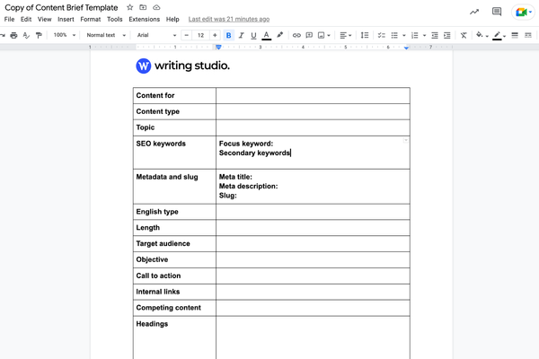Click the right indent marker on the ruler
The width and height of the screenshot is (539, 359).
coord(406,48)
